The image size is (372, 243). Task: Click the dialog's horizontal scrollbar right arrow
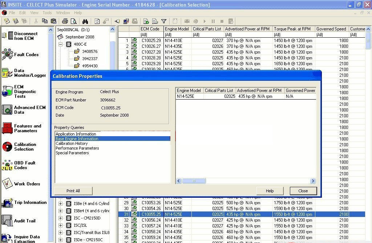point(313,181)
